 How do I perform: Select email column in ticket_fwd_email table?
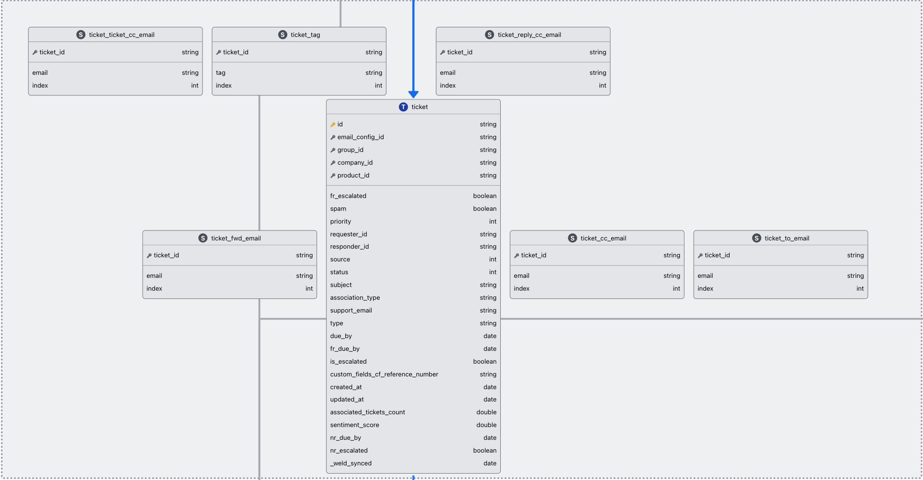tap(229, 276)
